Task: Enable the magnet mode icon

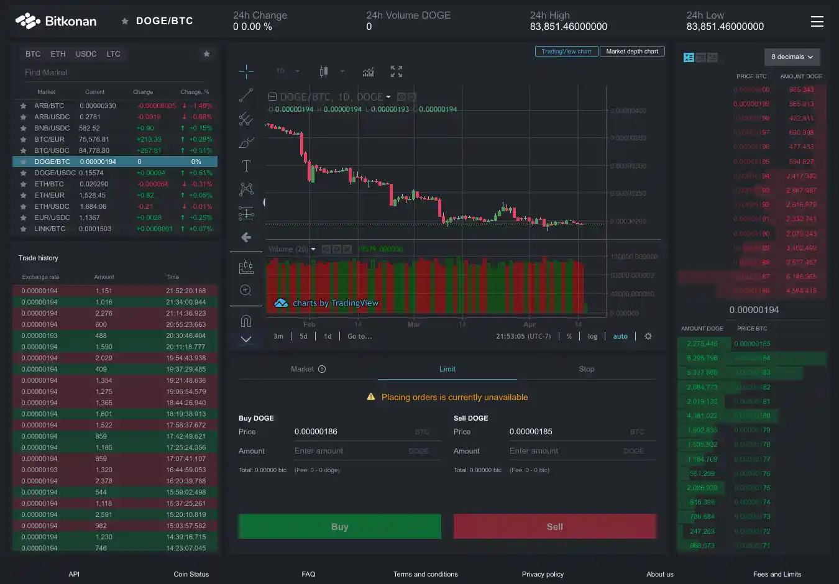Action: [246, 321]
